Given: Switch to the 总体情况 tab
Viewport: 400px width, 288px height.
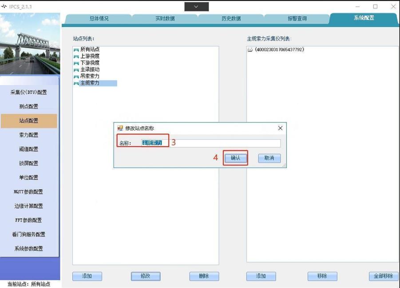Looking at the screenshot, I should tap(99, 19).
